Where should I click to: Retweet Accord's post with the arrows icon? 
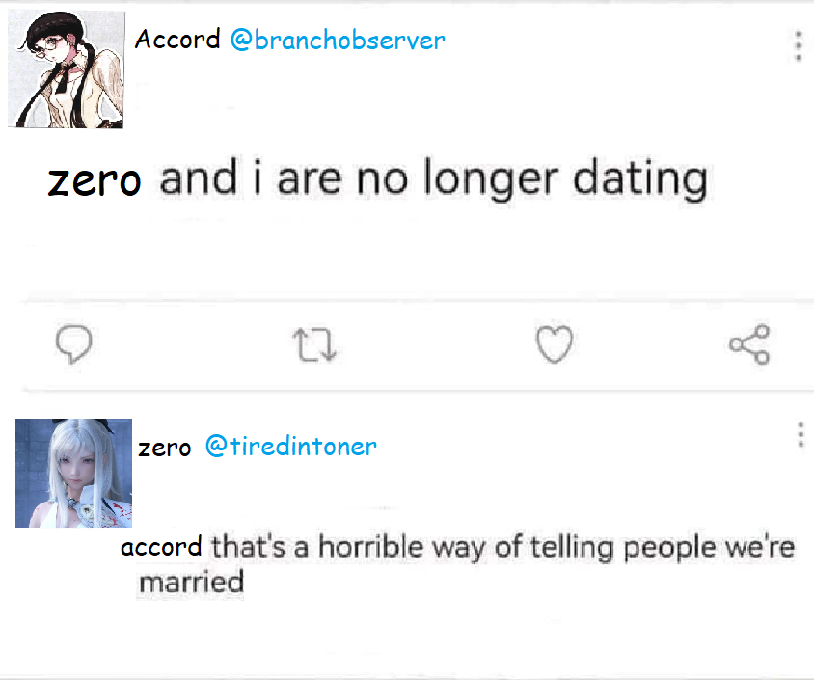click(x=315, y=344)
